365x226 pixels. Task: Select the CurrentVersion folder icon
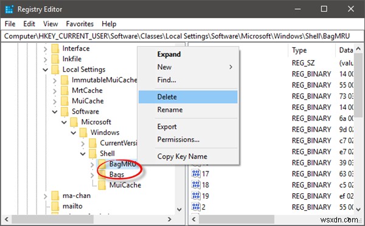point(92,143)
